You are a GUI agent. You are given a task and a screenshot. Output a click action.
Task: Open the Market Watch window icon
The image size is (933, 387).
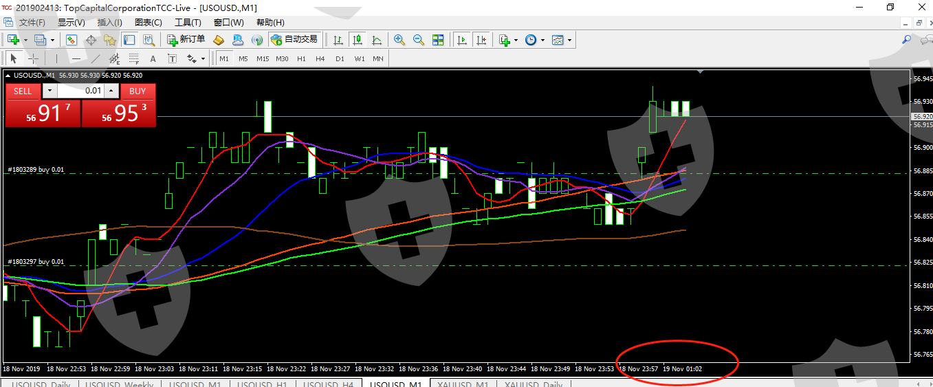point(72,40)
